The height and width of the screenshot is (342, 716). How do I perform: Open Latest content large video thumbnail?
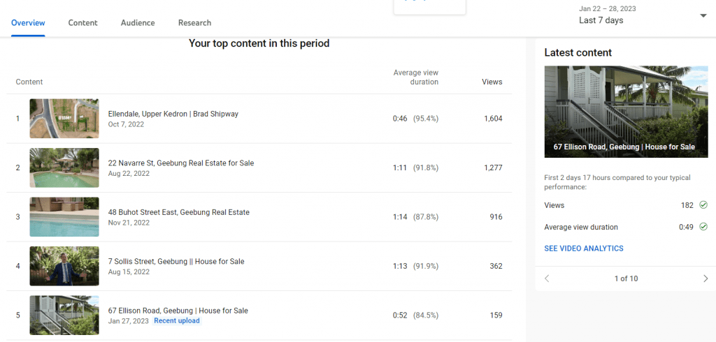click(626, 112)
